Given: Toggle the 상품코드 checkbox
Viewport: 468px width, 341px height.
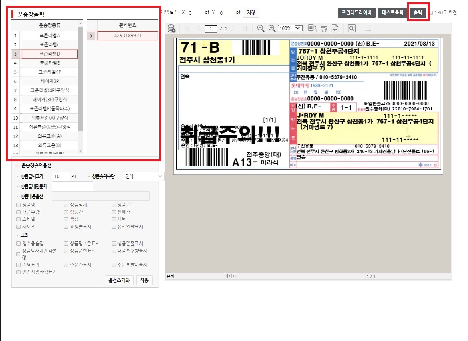Looking at the screenshot, I should click(114, 205).
